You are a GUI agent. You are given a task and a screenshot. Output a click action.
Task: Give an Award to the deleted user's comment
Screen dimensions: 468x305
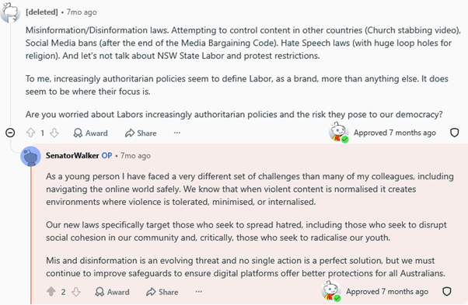tap(90, 133)
